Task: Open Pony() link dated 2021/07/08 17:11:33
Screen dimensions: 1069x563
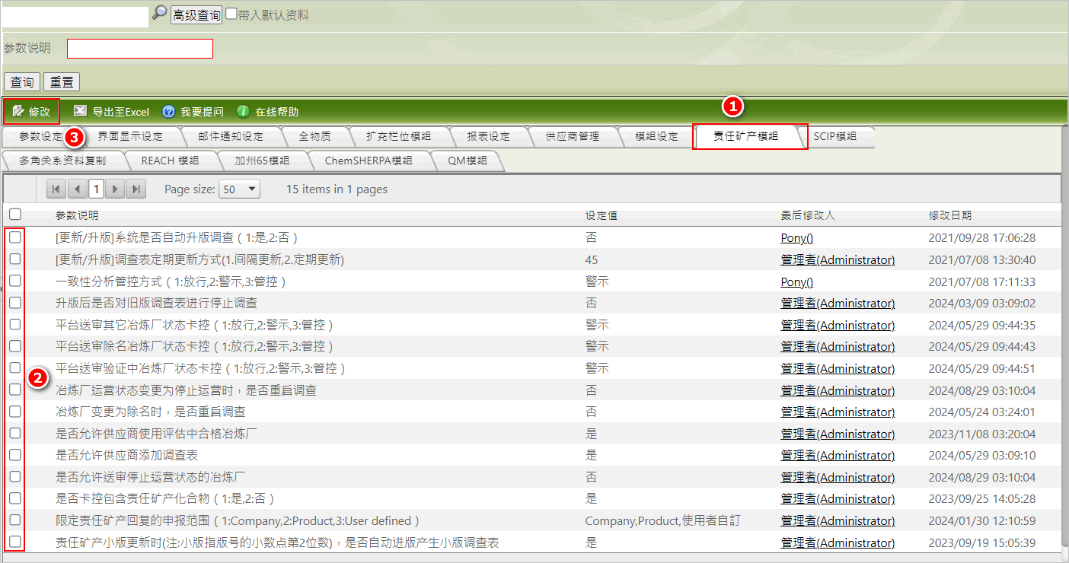Action: 797,281
